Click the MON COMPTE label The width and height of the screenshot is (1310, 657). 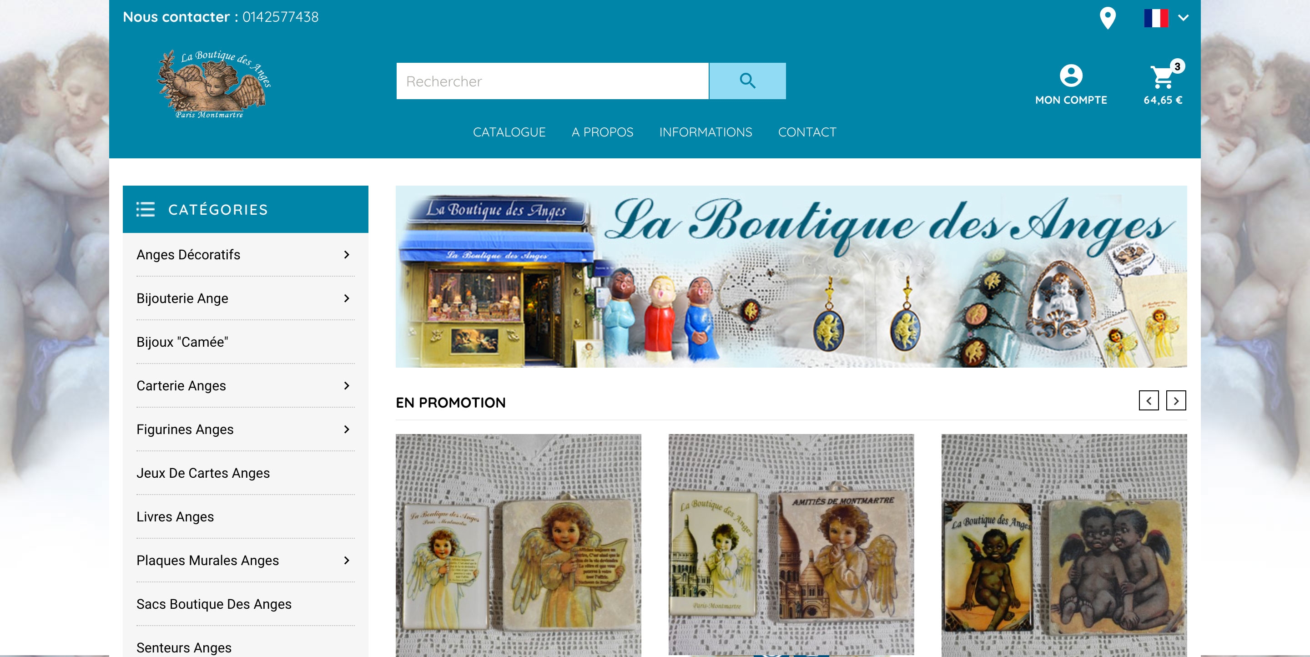click(1070, 100)
